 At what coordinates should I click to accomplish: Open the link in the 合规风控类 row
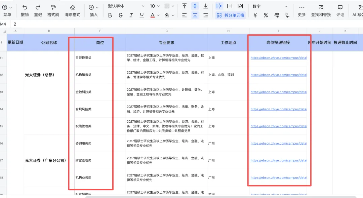coord(279,109)
